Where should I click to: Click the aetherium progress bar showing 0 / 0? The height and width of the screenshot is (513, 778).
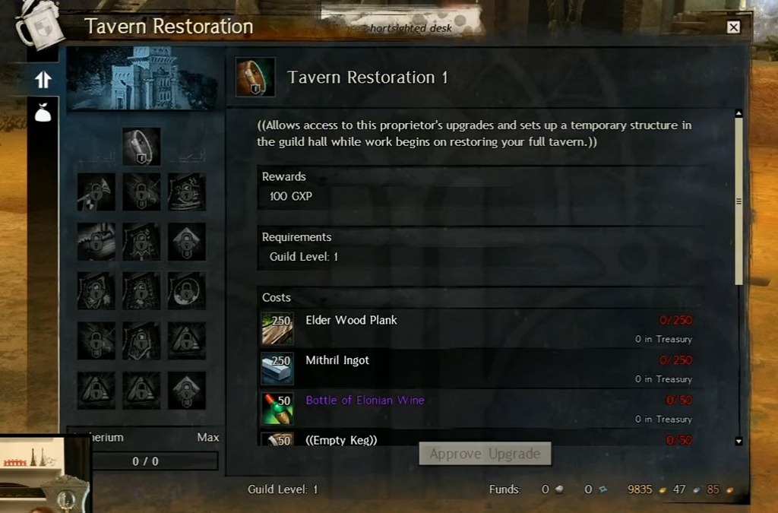[x=145, y=461]
